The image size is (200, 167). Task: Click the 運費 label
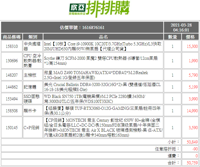click(173, 156)
